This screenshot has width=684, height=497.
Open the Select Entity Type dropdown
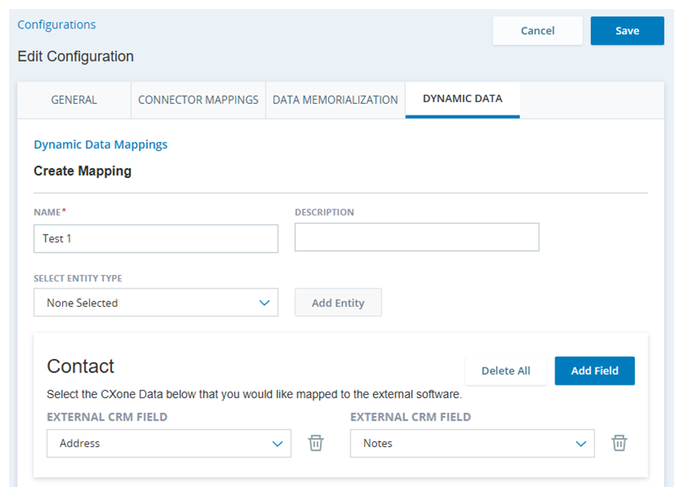(x=155, y=303)
